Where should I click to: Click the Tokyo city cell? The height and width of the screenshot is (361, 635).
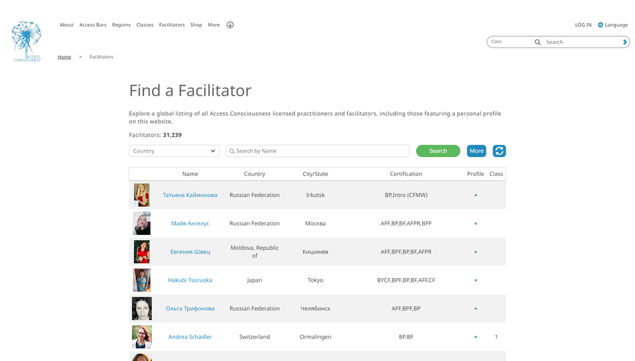coord(316,280)
